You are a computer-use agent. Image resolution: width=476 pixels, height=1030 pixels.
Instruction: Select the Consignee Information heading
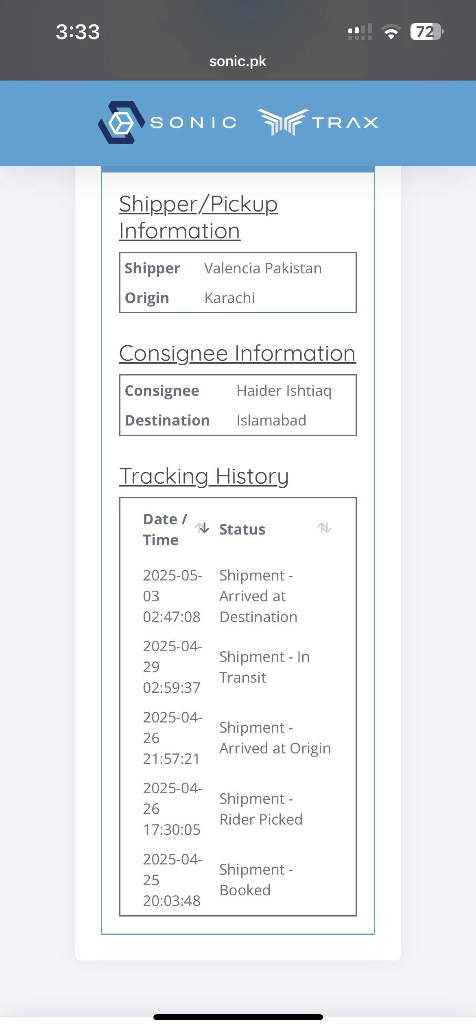pos(238,353)
